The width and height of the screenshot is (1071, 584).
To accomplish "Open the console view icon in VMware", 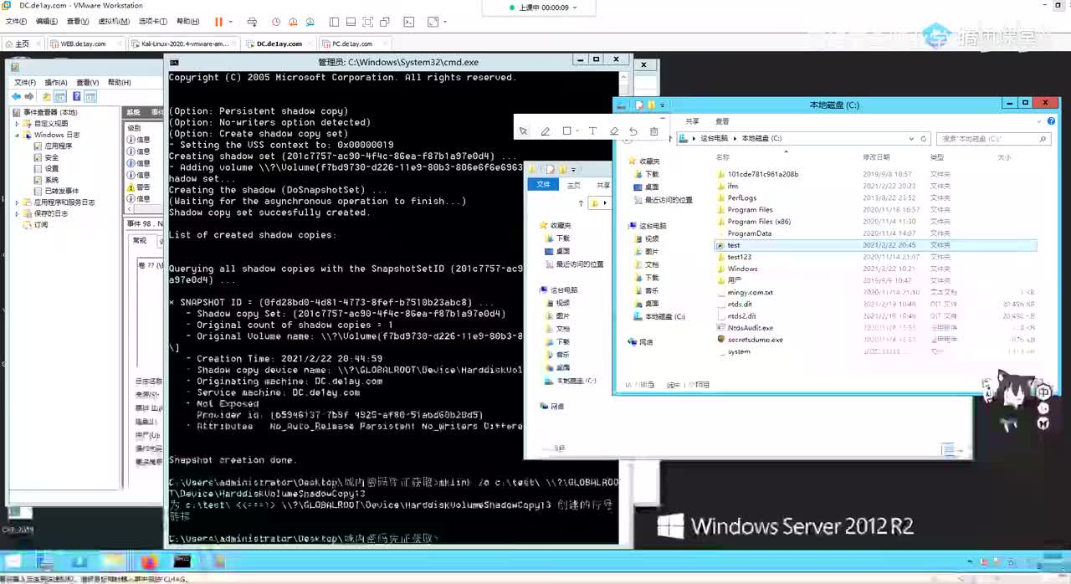I will coord(411,22).
